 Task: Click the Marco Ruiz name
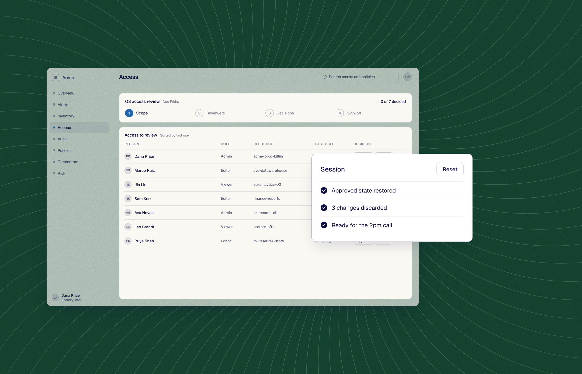coord(145,170)
